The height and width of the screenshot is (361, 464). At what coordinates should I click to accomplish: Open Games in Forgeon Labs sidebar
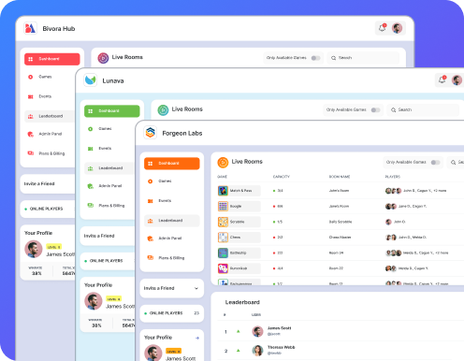172,181
